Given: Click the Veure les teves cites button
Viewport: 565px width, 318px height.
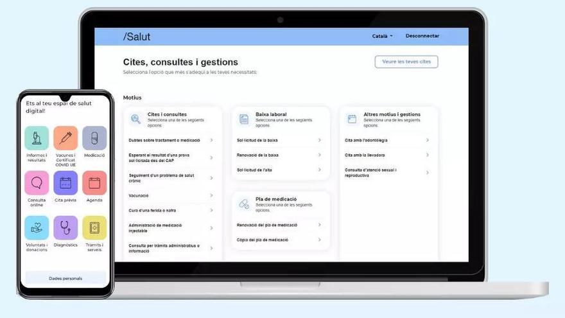Looking at the screenshot, I should click(x=406, y=62).
